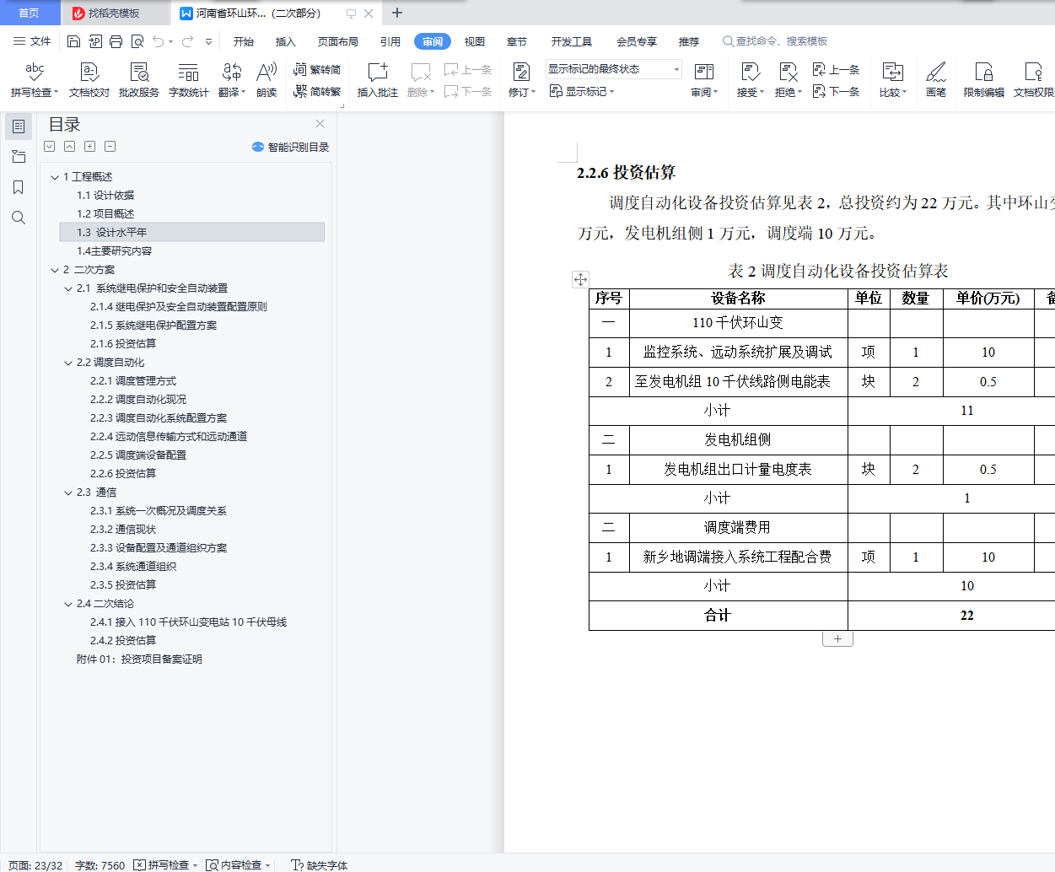This screenshot has width=1055, height=872.
Task: Collapse the '2.3 通信' node
Action: click(x=68, y=493)
